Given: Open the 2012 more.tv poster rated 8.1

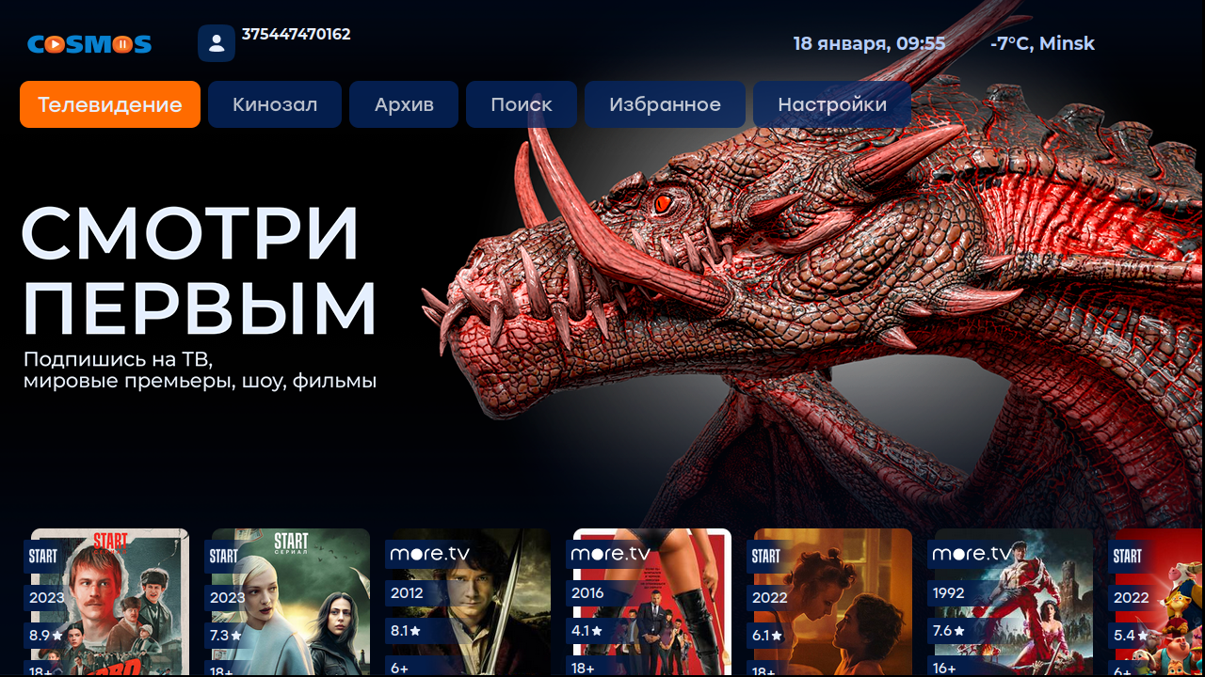Looking at the screenshot, I should (472, 602).
